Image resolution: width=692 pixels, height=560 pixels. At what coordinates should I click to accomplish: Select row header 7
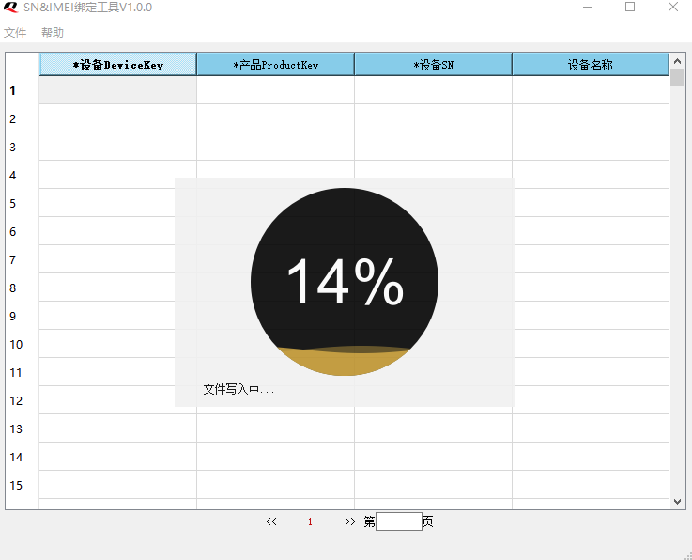click(23, 259)
